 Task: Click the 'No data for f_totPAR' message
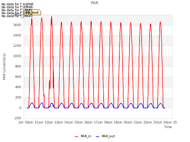click(17, 4)
